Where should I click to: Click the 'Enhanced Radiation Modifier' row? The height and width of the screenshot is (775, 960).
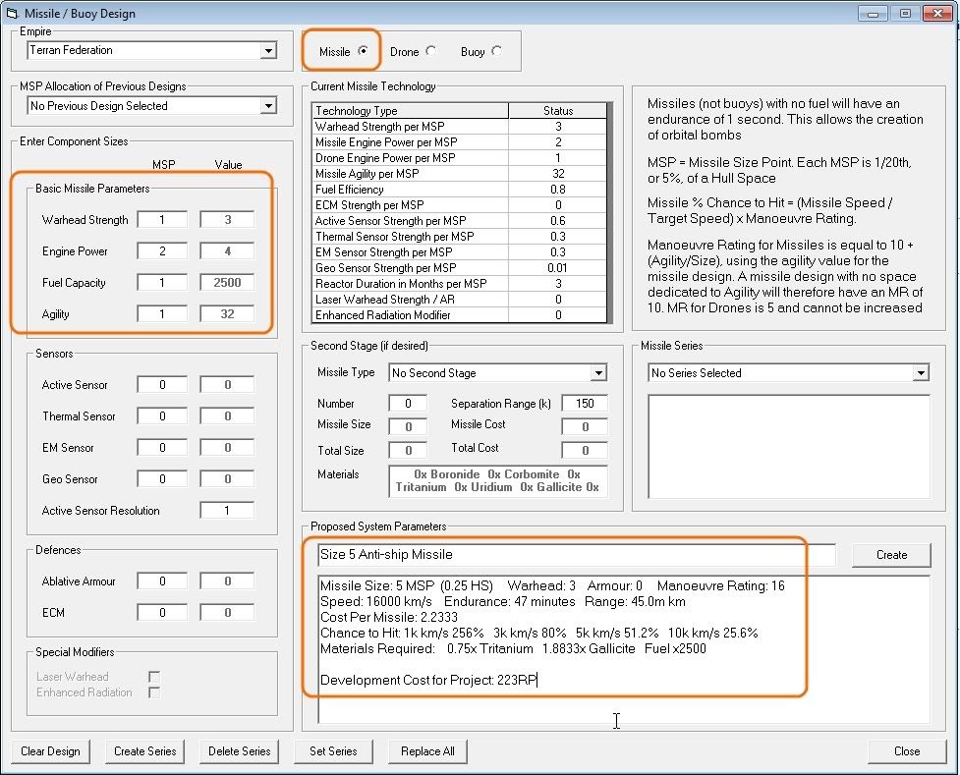pyautogui.click(x=460, y=315)
